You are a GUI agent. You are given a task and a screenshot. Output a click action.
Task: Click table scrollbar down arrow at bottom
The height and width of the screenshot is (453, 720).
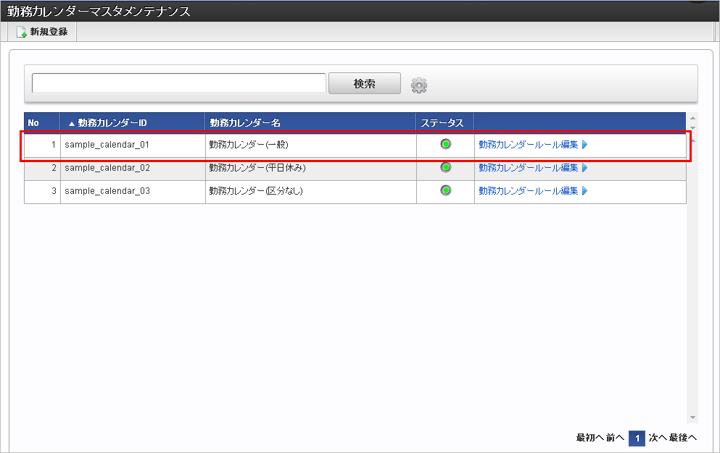(x=692, y=418)
